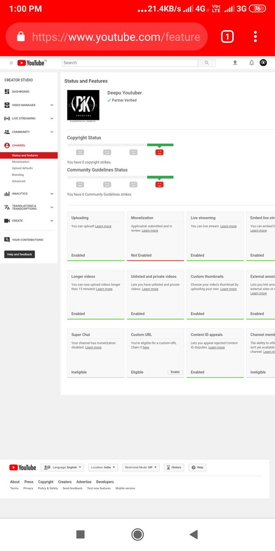Select Monetization in Channel submenu

(x=21, y=162)
